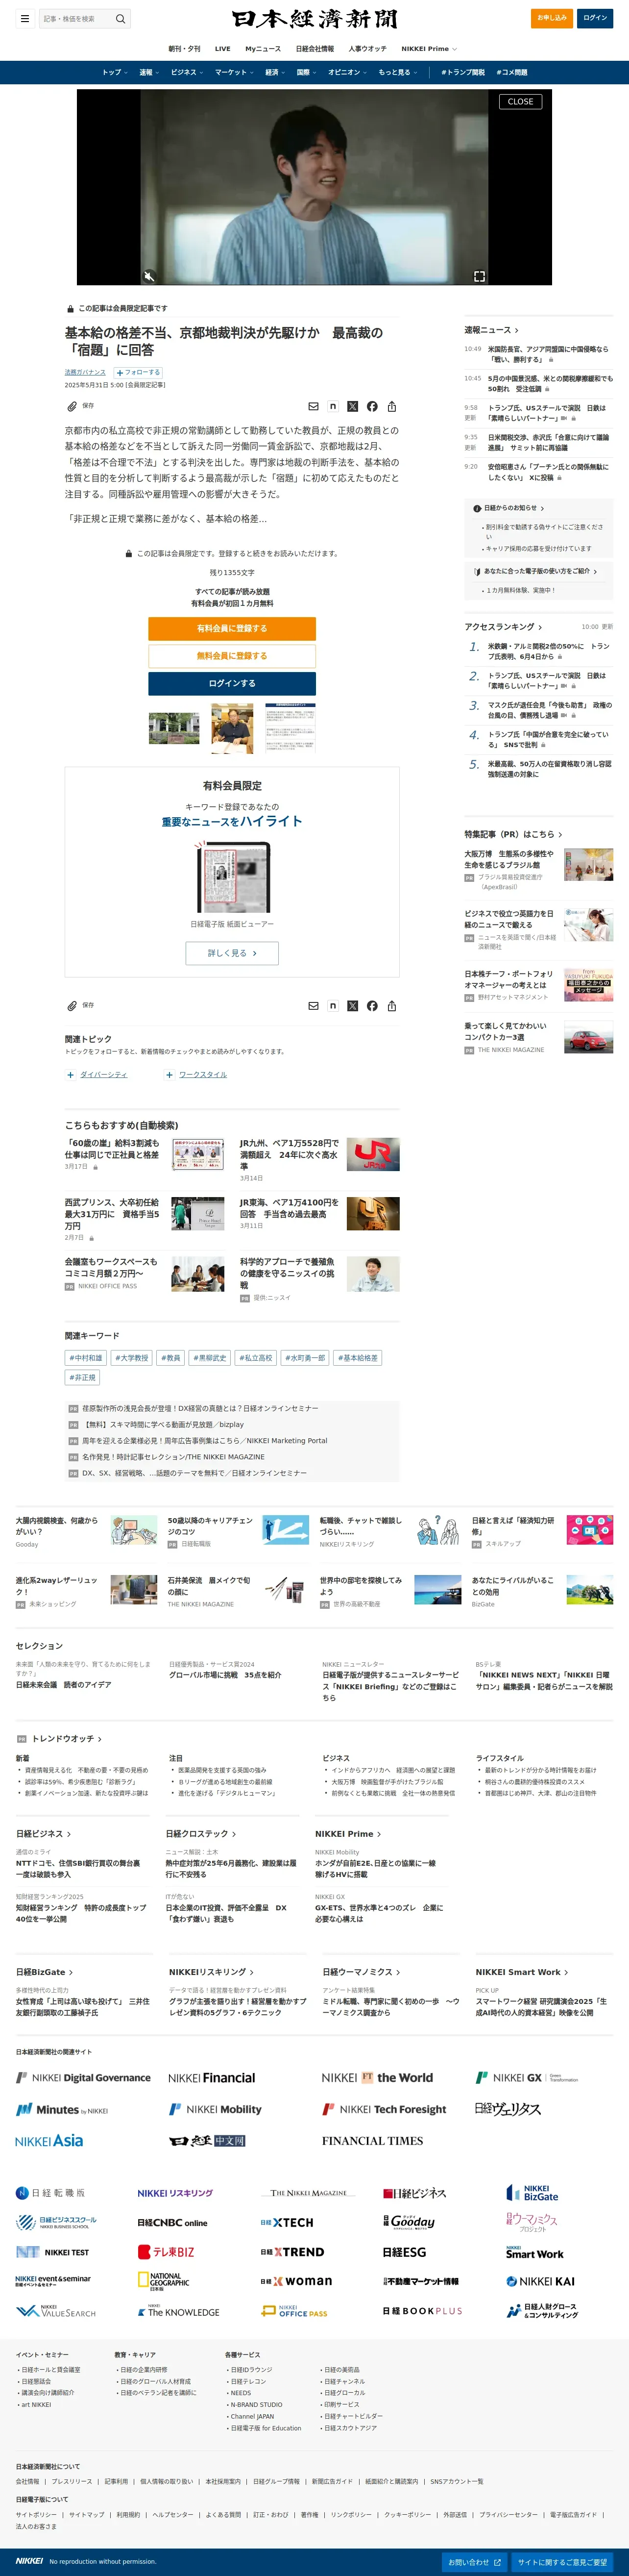
Task: Enter fullscreen on the video player
Action: pos(479,275)
